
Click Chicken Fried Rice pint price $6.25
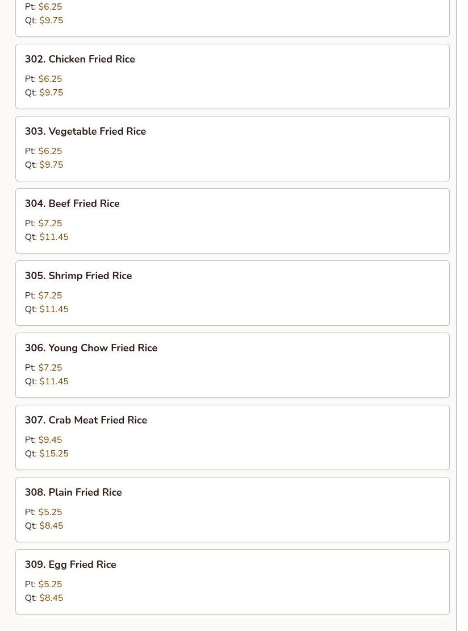click(x=50, y=79)
